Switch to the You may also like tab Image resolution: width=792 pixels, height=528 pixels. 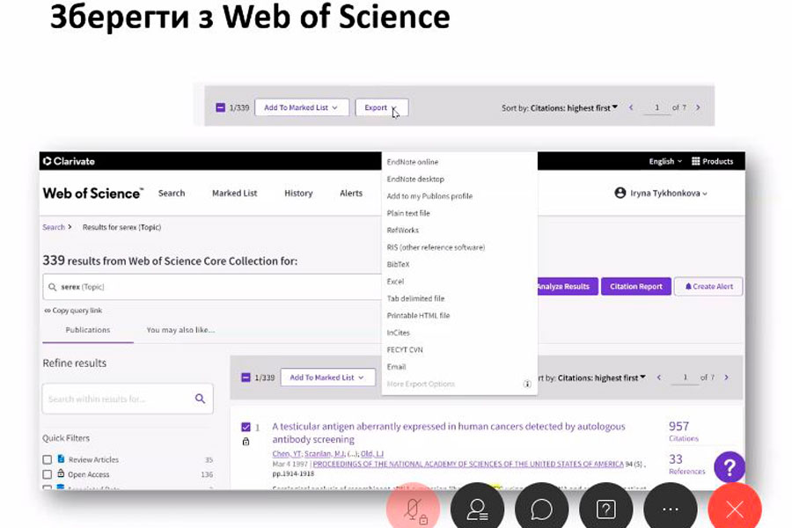click(180, 330)
